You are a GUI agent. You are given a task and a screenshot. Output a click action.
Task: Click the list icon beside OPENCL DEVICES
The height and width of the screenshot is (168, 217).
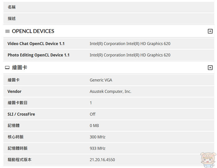(x=7, y=31)
